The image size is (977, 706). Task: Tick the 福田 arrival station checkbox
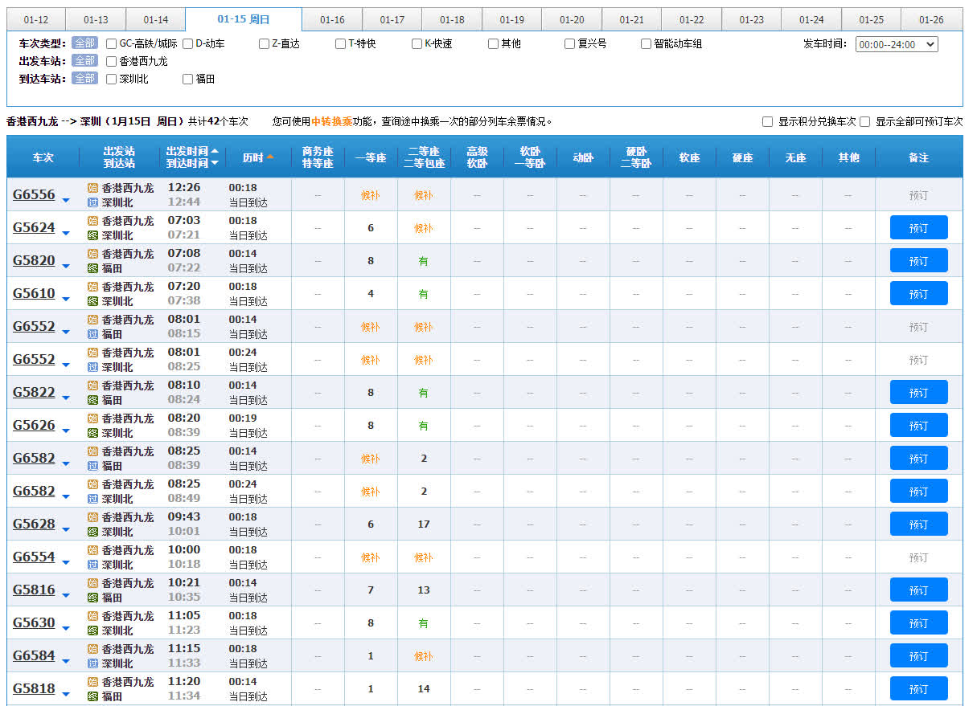(188, 80)
